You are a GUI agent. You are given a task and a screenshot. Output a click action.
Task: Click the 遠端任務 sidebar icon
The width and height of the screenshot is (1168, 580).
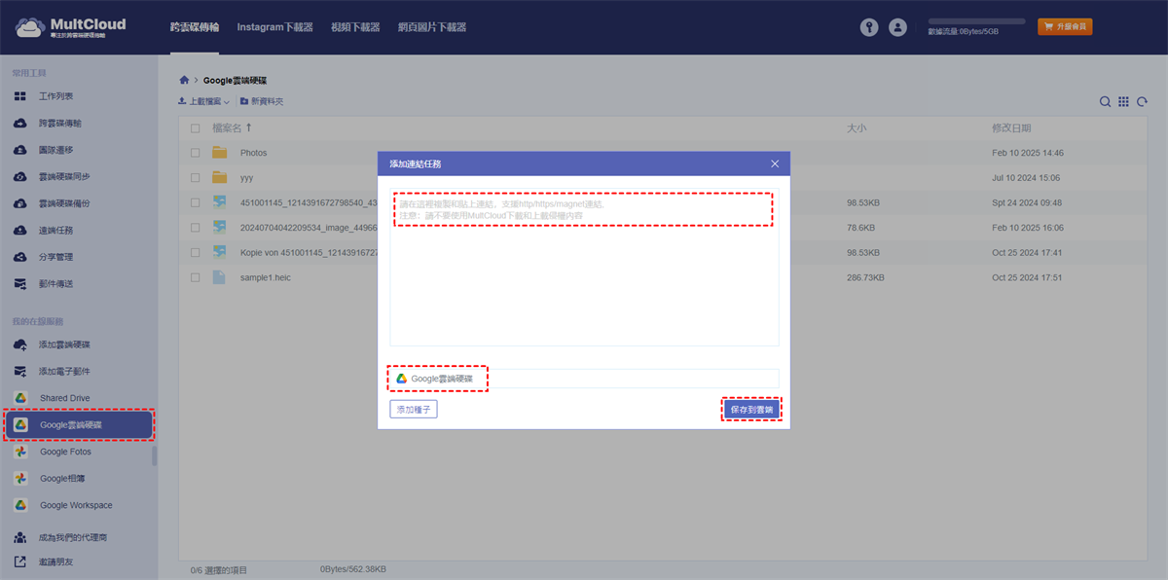pyautogui.click(x=19, y=231)
